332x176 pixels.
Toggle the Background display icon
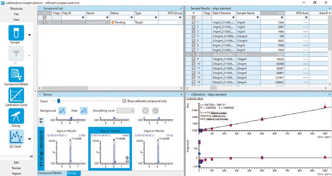pyautogui.click(x=62, y=110)
